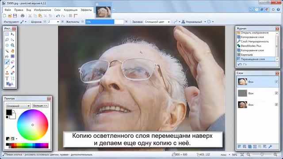The height and width of the screenshot is (159, 283).
Task: Open the Основной color selector dropdown
Action: pos(18,106)
